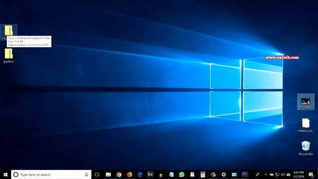Activate Cortana microphone in search box
This screenshot has width=318, height=179.
[x=86, y=175]
